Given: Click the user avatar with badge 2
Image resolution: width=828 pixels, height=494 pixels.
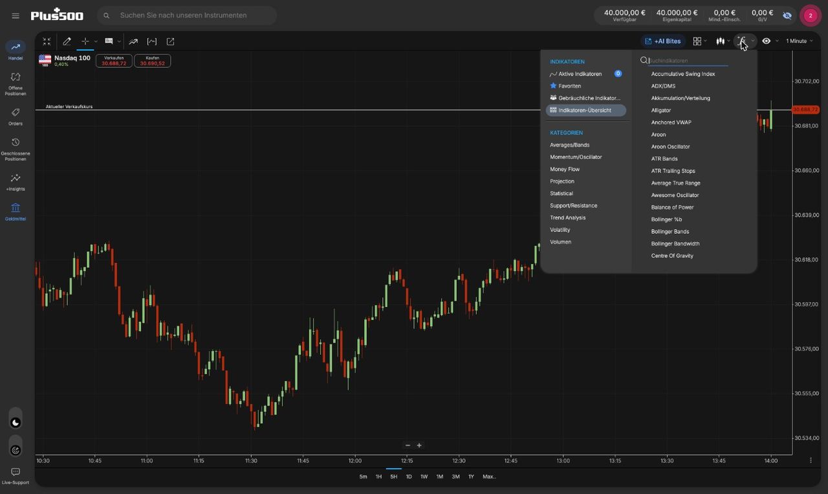Looking at the screenshot, I should tap(810, 16).
